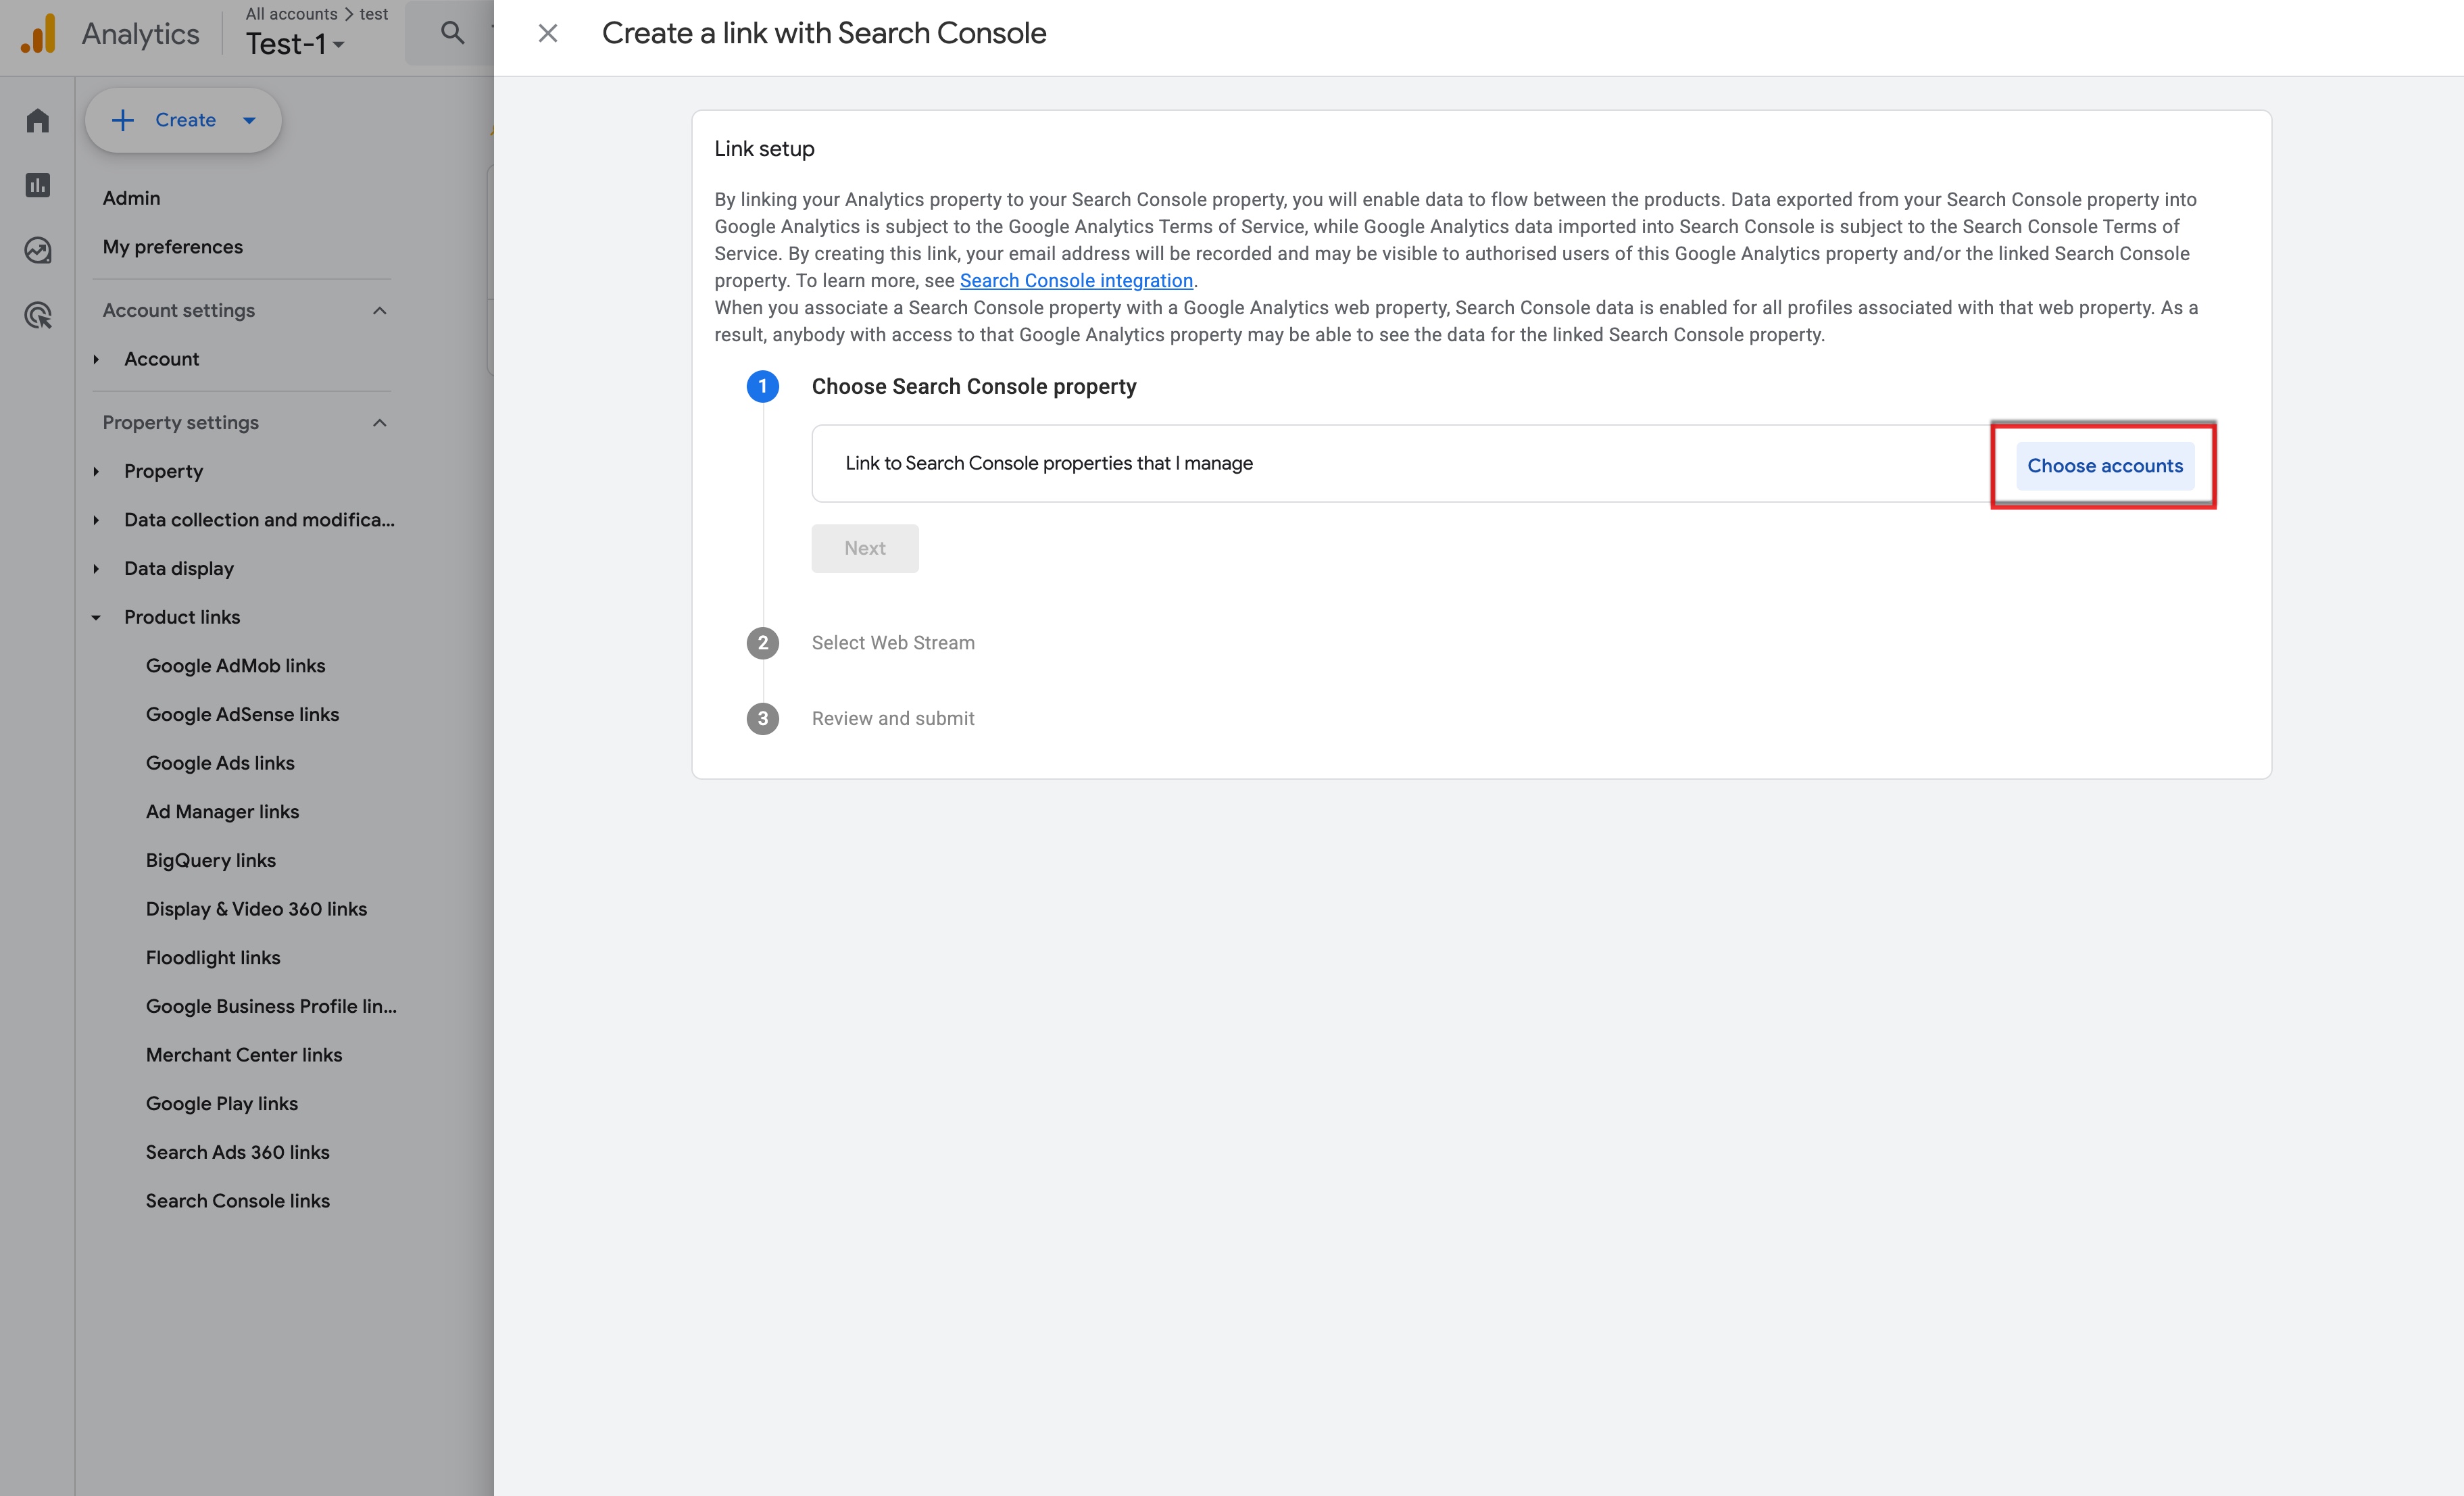2464x1496 pixels.
Task: Collapse the Product links tree item
Action: pyautogui.click(x=96, y=617)
